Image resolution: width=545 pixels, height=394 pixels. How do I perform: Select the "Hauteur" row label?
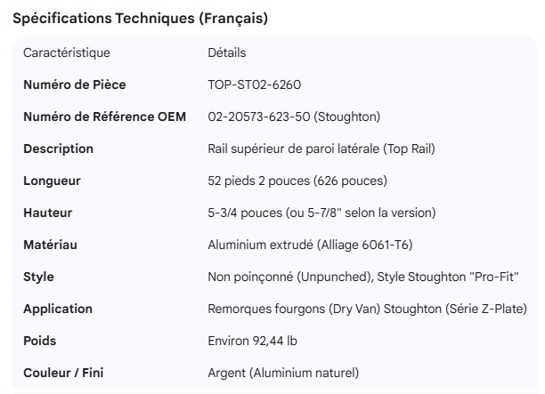[48, 213]
